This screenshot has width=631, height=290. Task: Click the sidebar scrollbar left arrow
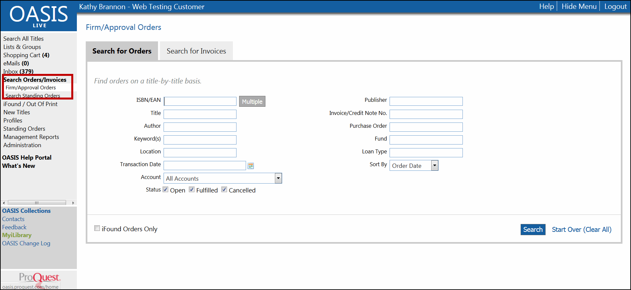click(4, 203)
